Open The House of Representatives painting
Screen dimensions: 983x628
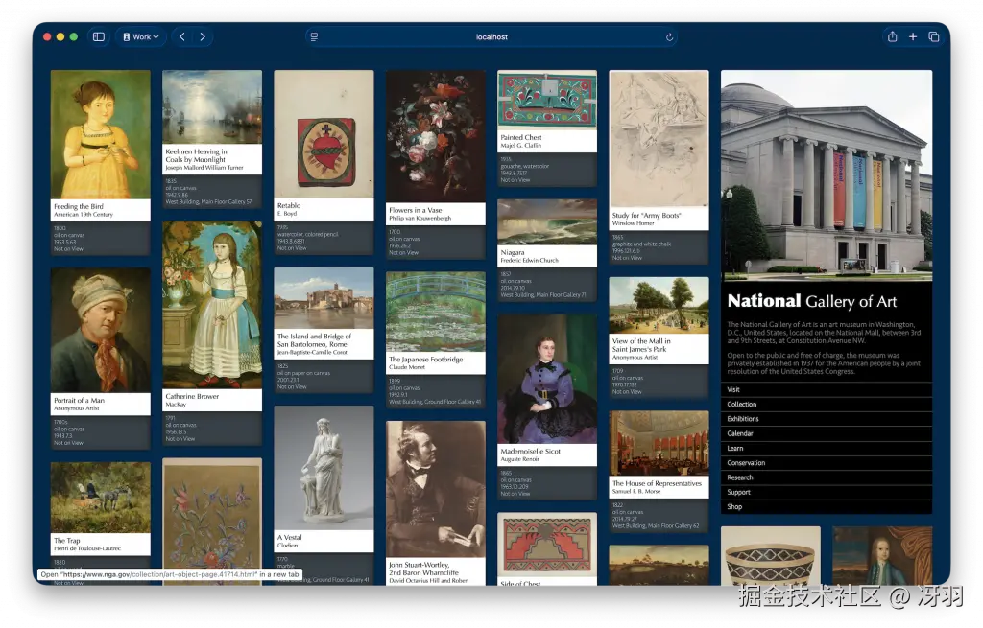pos(659,443)
